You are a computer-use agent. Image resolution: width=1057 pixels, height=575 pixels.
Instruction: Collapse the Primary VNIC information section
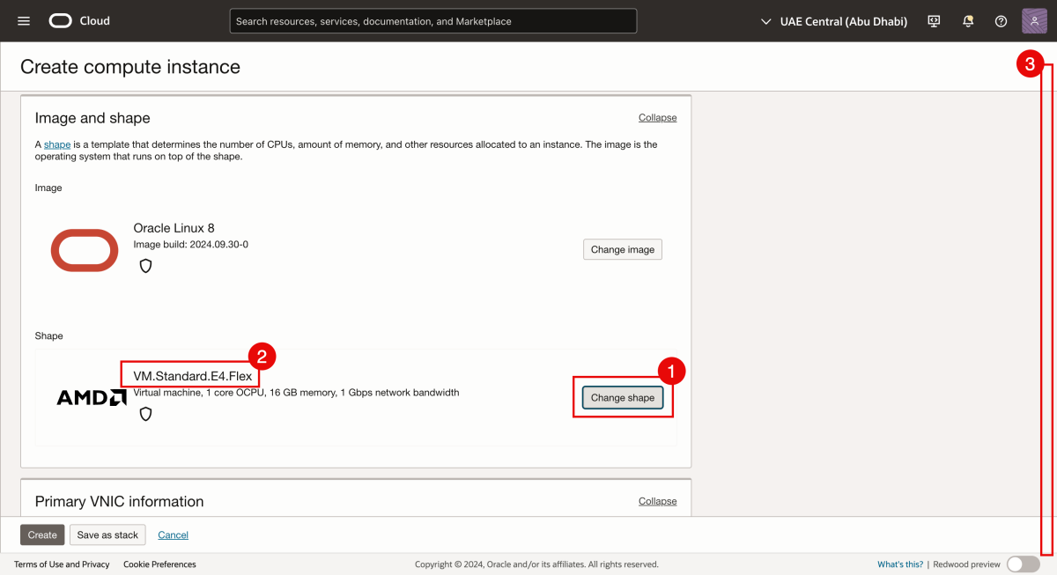[x=657, y=500]
